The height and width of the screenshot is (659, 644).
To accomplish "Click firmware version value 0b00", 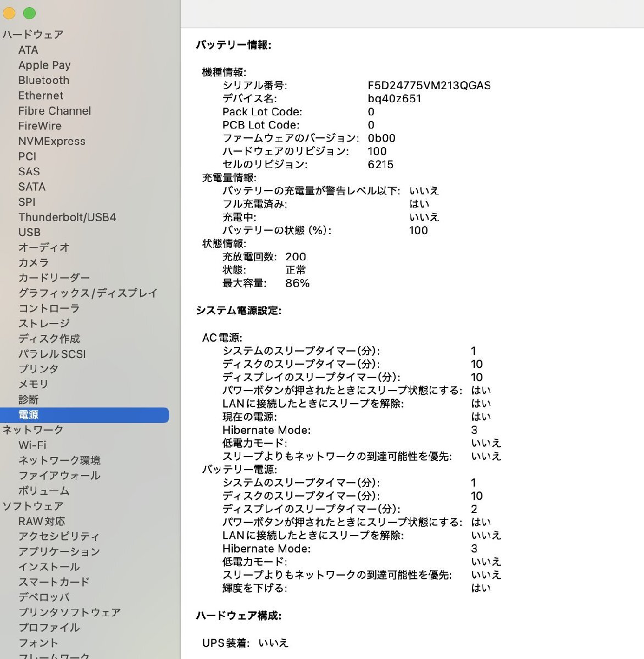I will tap(381, 138).
